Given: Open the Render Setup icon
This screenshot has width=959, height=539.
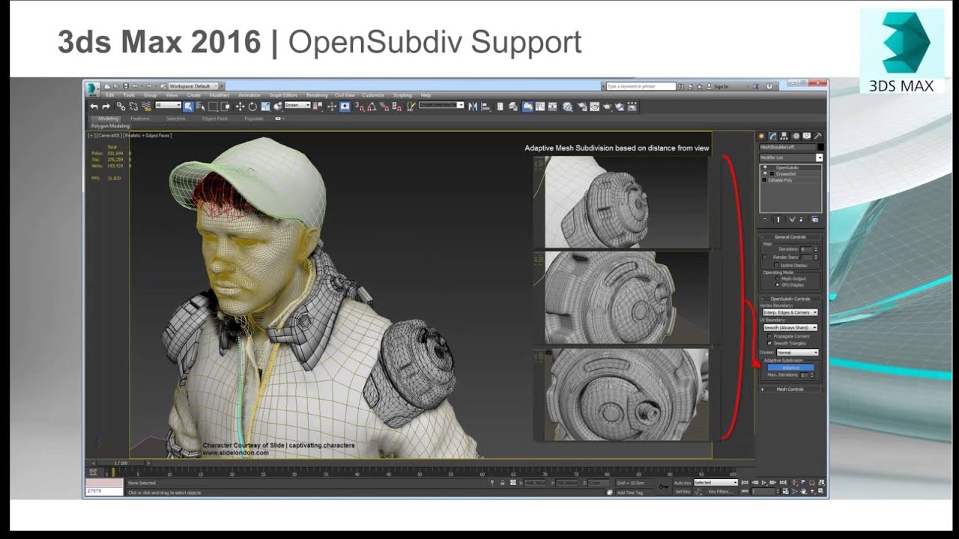Looking at the screenshot, I should [x=582, y=106].
